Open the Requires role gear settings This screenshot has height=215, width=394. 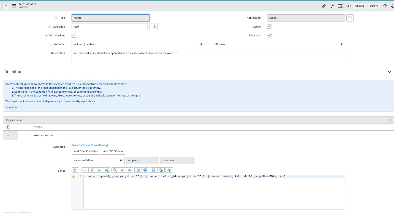8,127
